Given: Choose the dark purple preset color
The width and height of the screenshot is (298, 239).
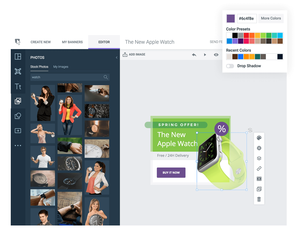Looking at the screenshot, I should click(241, 41).
